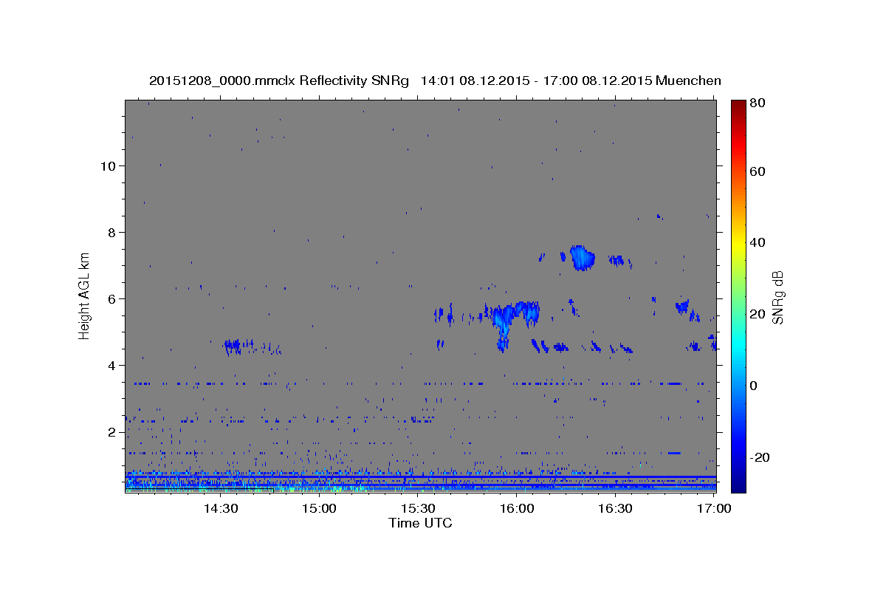Click the colorbar value label 40
The width and height of the screenshot is (886, 591).
(x=757, y=242)
